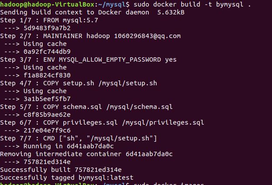This screenshot has width=272, height=185.
Task: Click the Step 4/7 COPY setup.sh line
Action: pos(79,83)
